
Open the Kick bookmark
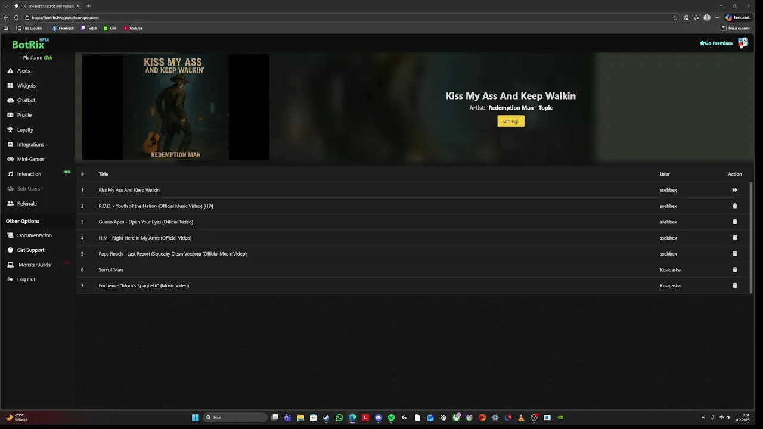tap(110, 28)
